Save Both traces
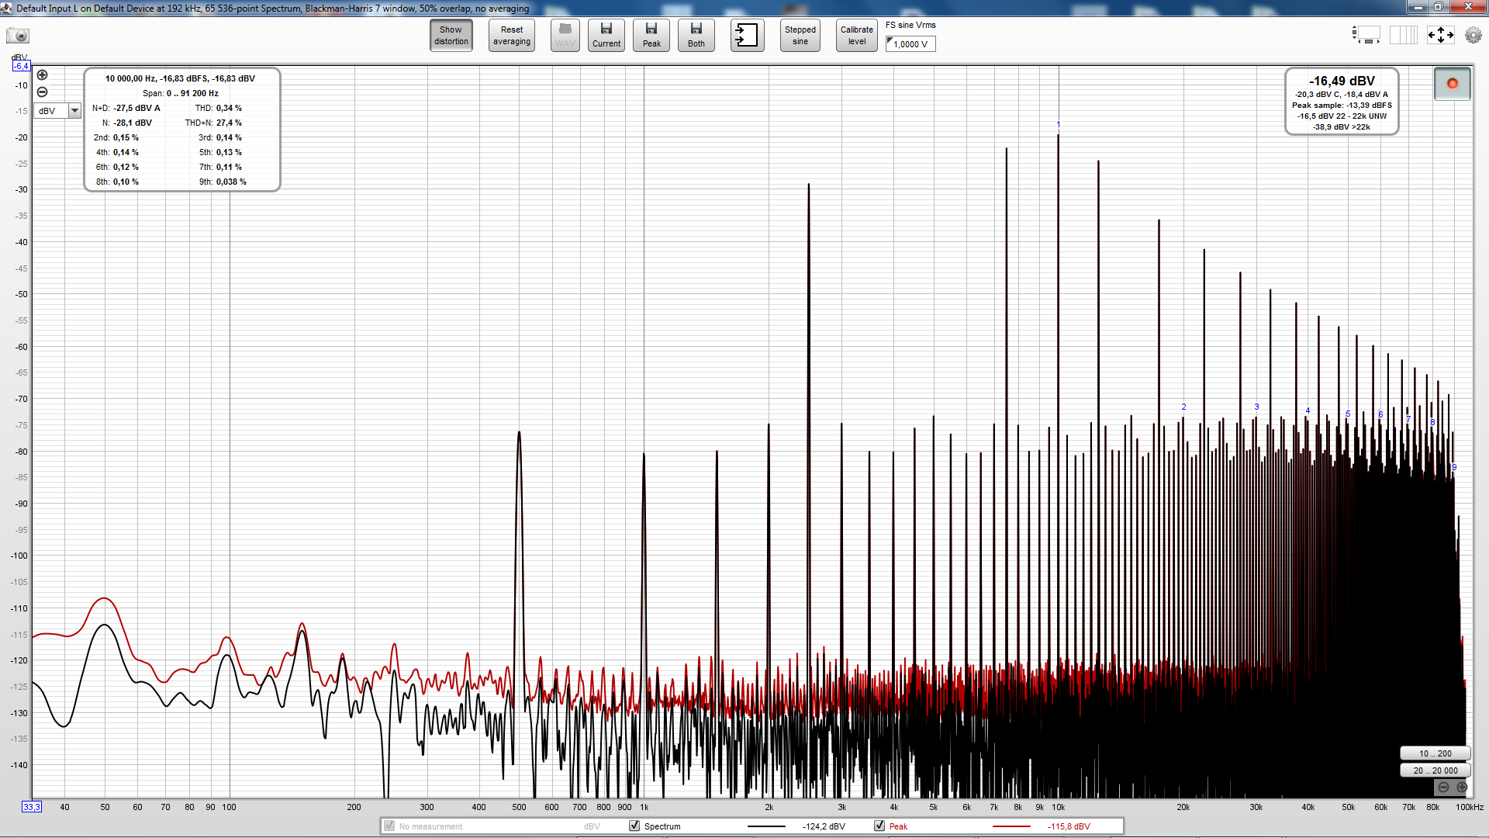1489x838 pixels. (x=696, y=36)
